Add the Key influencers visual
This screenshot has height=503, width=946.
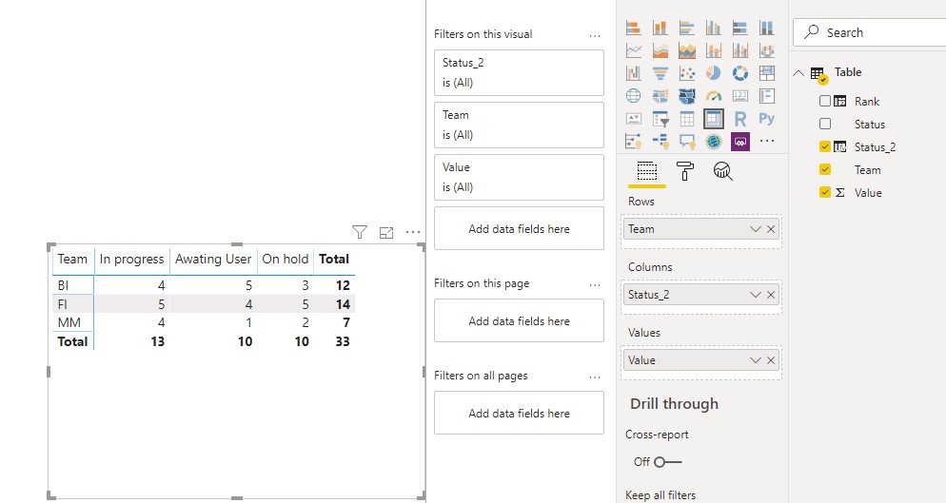click(634, 142)
